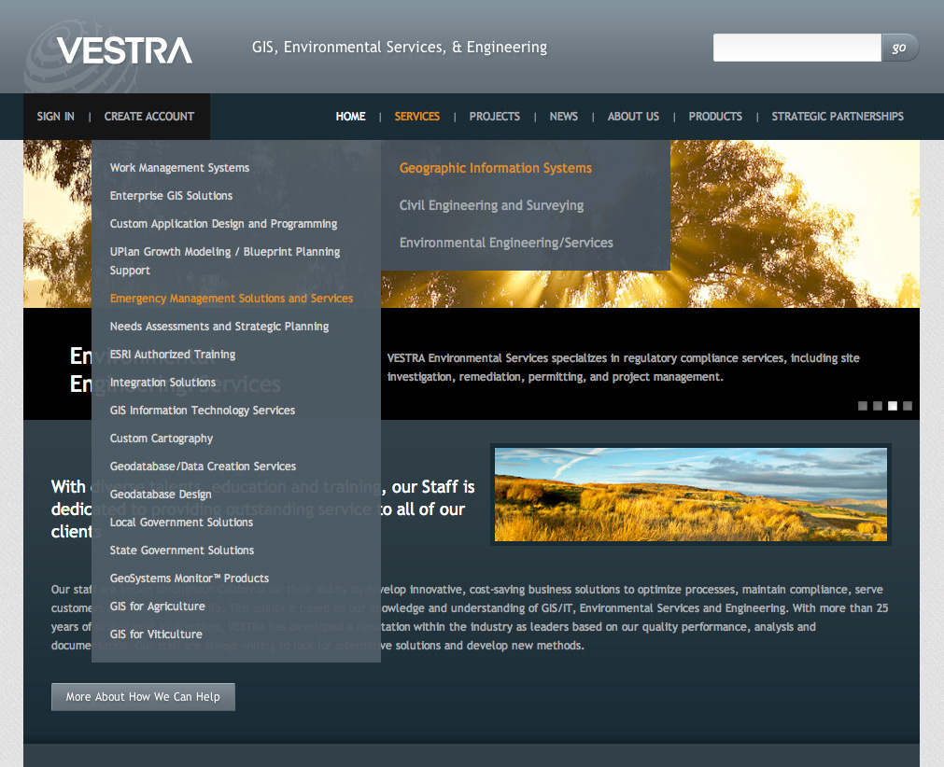Choose GIS Information Technology Services

tap(203, 411)
